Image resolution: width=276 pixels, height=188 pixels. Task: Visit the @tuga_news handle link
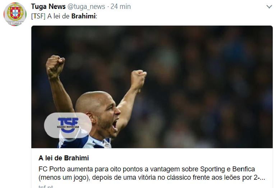(x=86, y=7)
